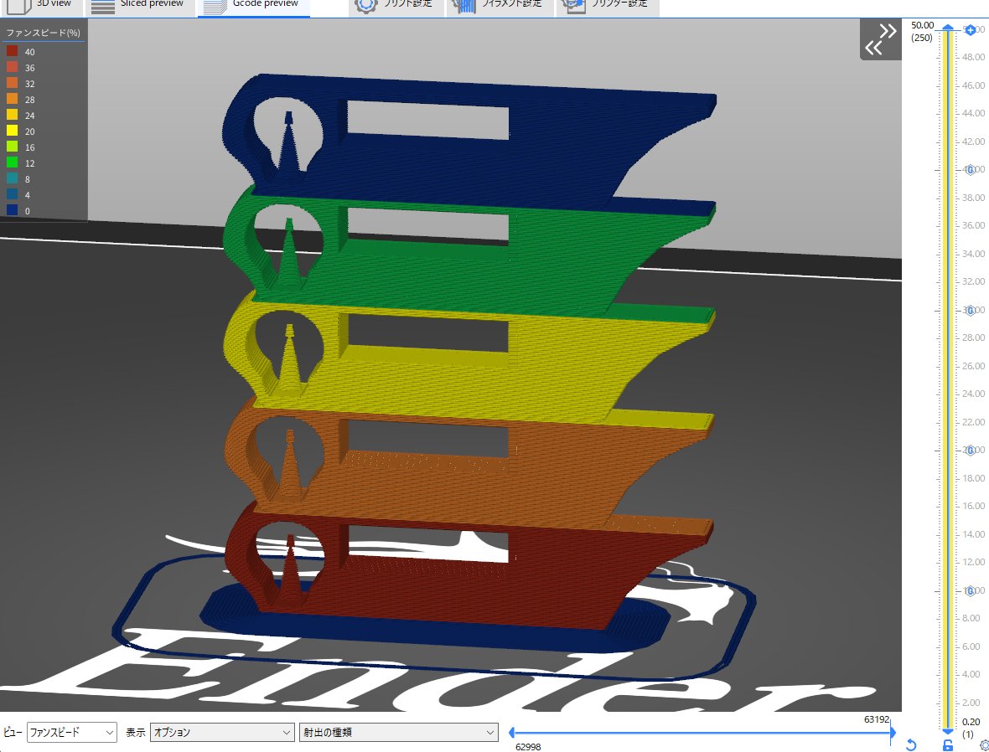Click the light orange 28 legend swatch
989x752 pixels.
coord(12,98)
